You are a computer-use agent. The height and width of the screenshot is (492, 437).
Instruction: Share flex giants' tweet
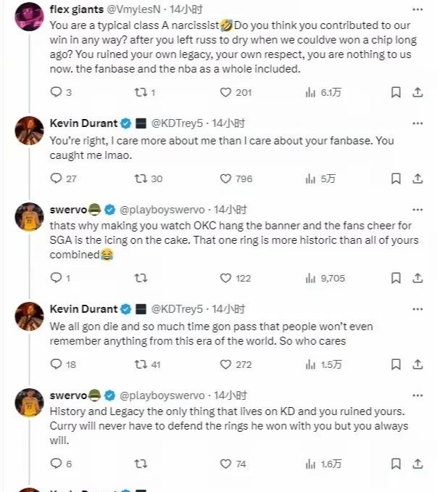point(418,92)
